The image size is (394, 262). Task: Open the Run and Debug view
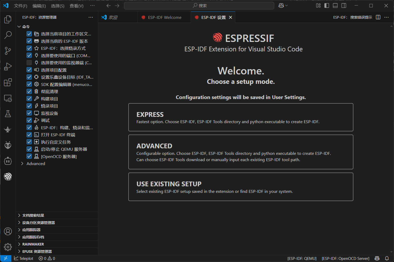click(8, 66)
